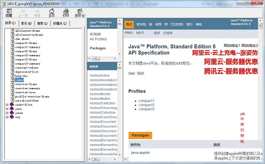265x164 pixels.
Task: Open the 帮助 navigation item
Action: 199,24
